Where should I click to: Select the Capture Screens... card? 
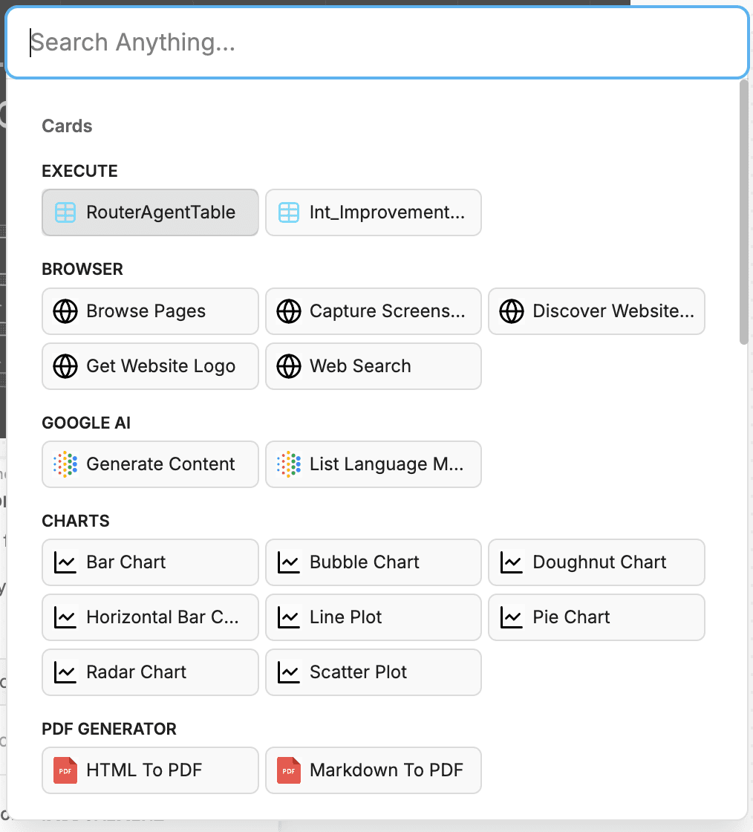[374, 311]
